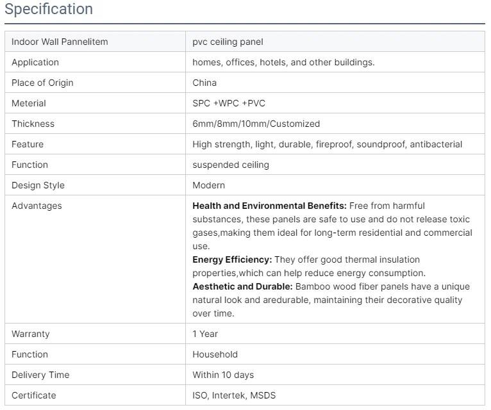Select the 'pvc ceiling panel' value cell

[x=228, y=42]
